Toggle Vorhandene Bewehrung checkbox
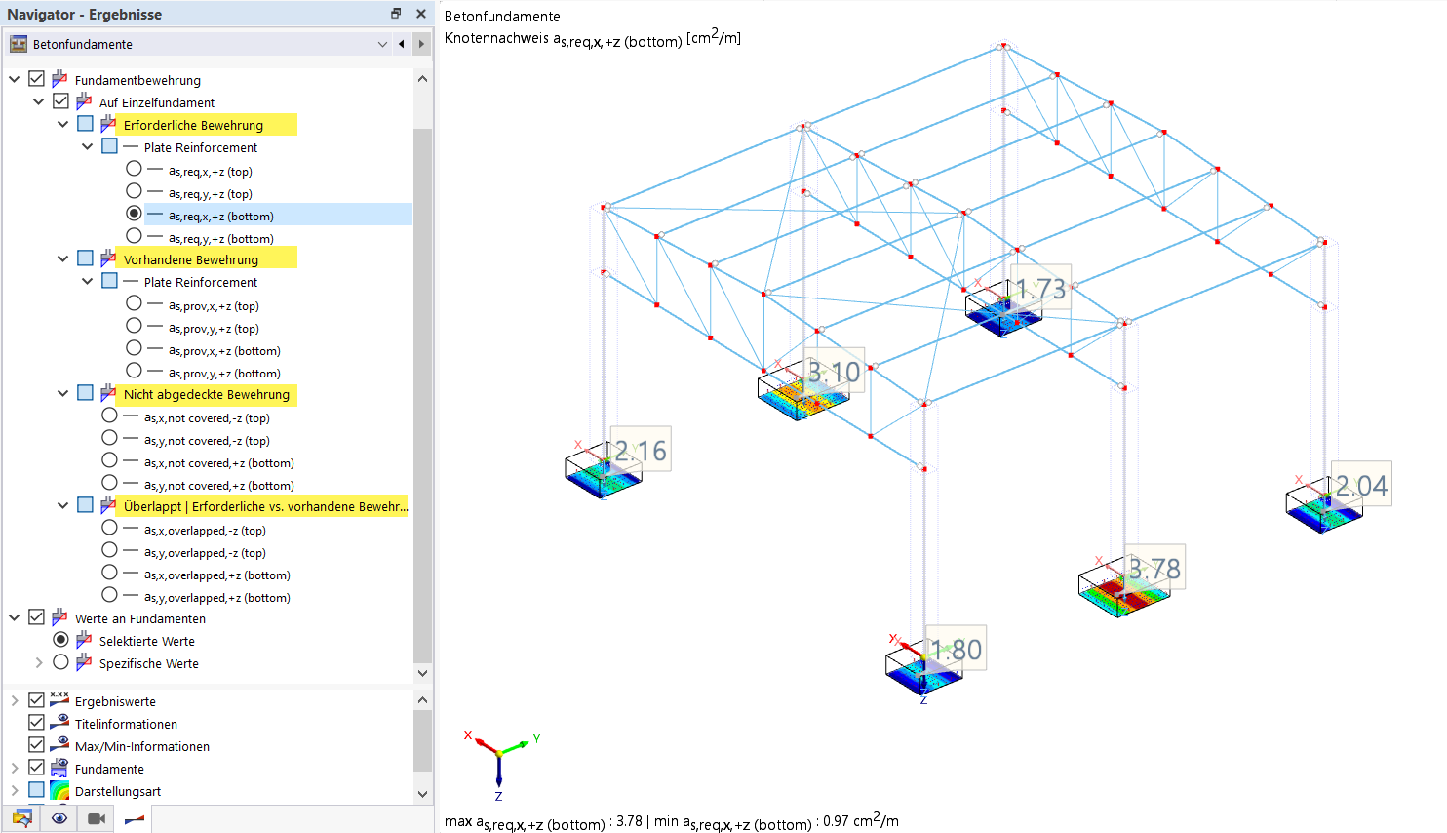 coord(86,258)
